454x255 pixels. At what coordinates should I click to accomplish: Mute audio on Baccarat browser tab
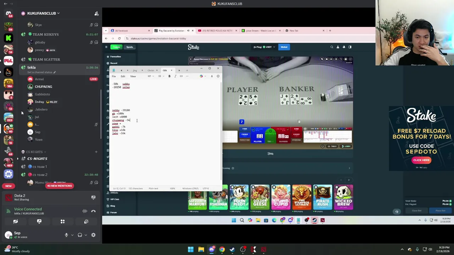(x=188, y=30)
